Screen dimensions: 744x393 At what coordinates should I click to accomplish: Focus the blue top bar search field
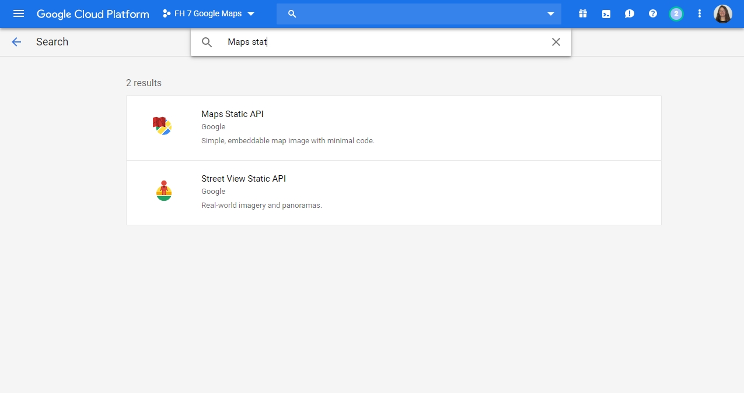click(419, 14)
